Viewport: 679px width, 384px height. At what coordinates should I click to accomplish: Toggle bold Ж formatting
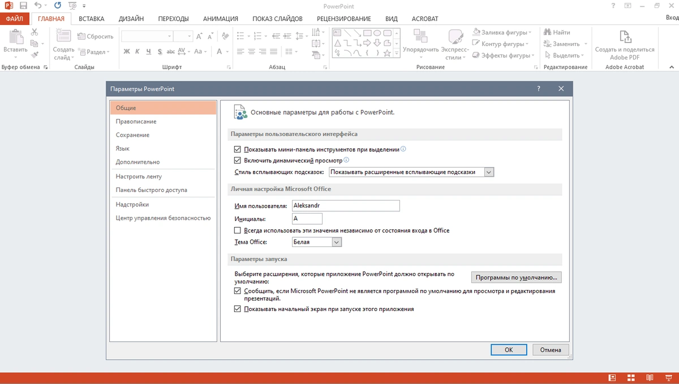click(x=127, y=52)
